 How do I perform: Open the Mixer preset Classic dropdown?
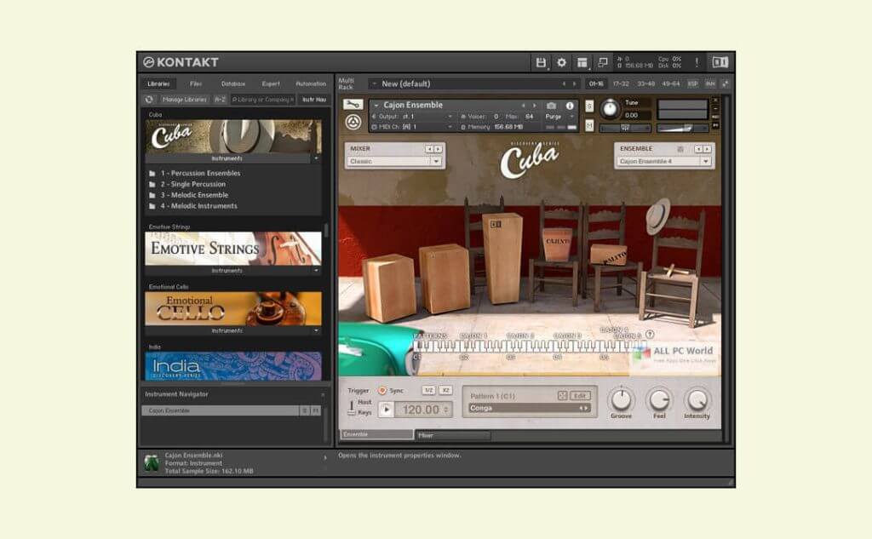click(x=394, y=161)
